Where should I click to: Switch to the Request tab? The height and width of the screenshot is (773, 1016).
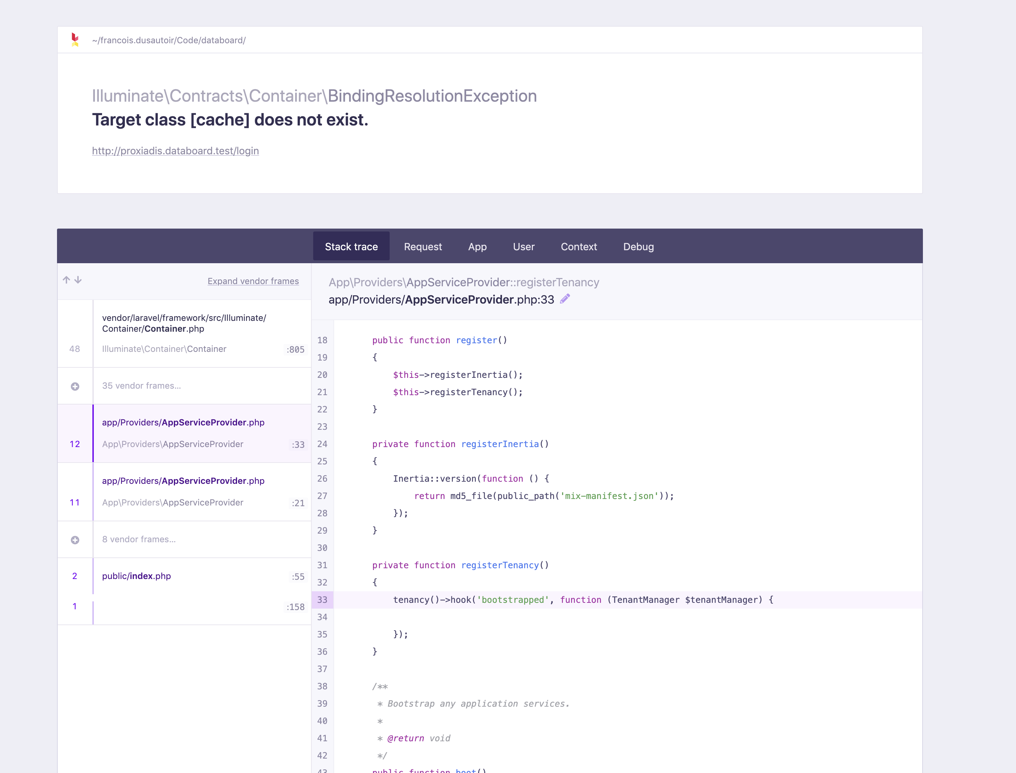tap(422, 246)
